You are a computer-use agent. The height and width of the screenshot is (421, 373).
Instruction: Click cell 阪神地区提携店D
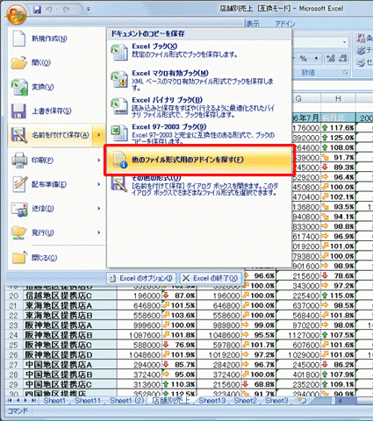(x=70, y=355)
